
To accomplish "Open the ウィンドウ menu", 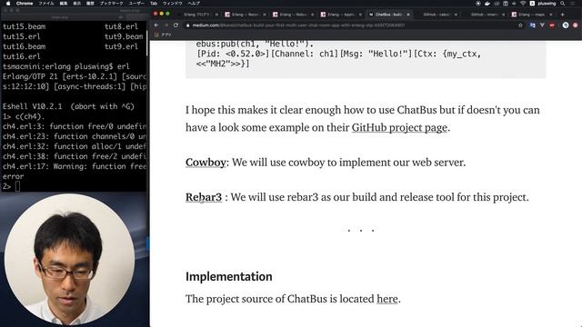I will (x=173, y=4).
